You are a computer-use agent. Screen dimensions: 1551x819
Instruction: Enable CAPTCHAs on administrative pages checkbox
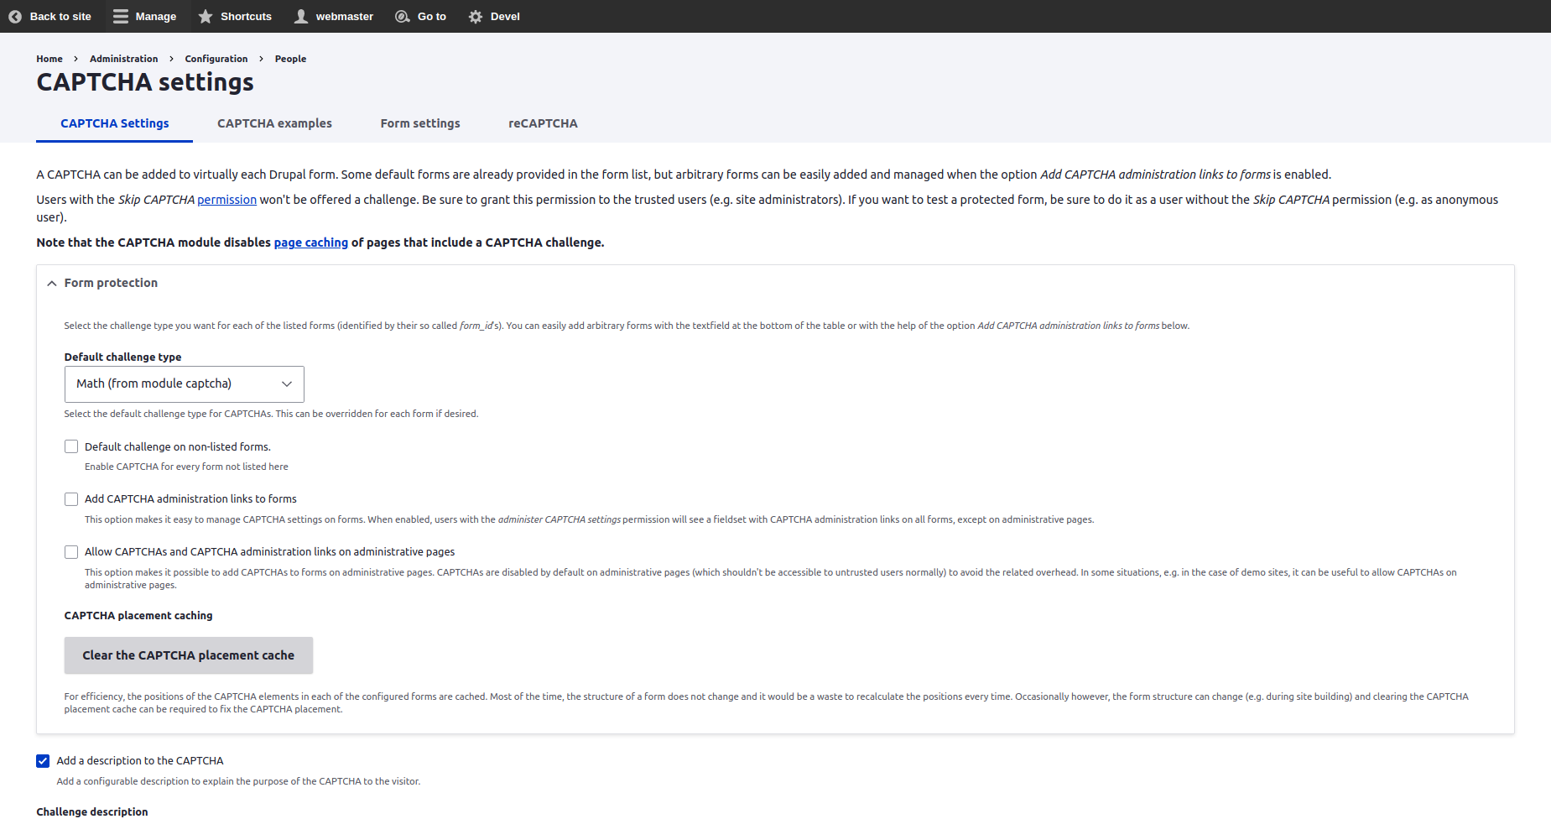71,552
